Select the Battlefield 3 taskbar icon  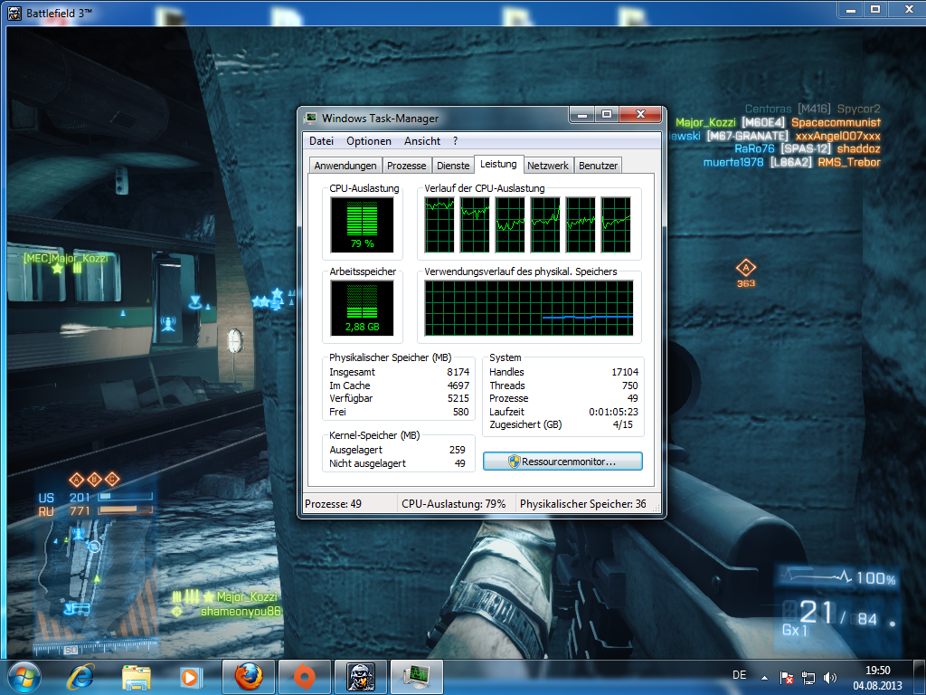pos(360,677)
